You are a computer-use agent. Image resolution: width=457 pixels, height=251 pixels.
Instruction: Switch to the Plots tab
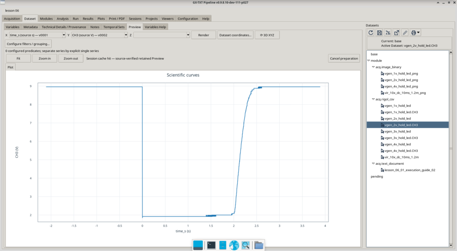coord(101,19)
